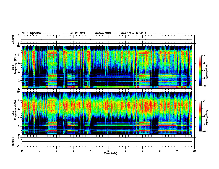Image resolution: width=219 pixels, height=169 pixels.
Task: Click the "5" tick on the time axis
Action: pyautogui.click(x=108, y=151)
